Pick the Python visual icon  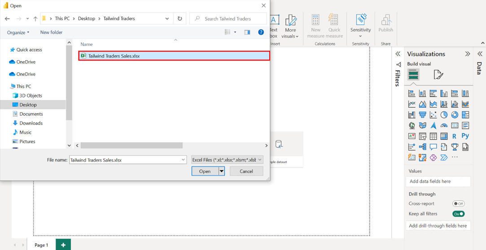(x=465, y=136)
